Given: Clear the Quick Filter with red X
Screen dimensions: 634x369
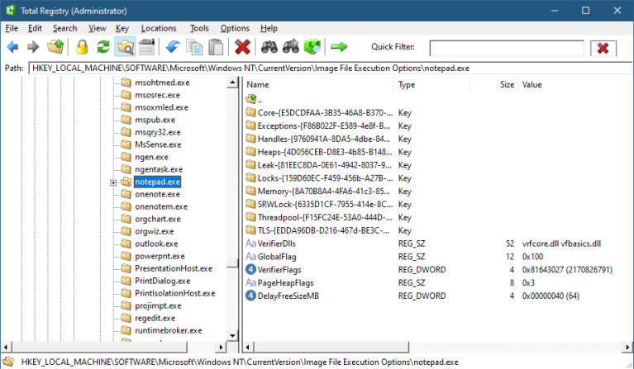Looking at the screenshot, I should pyautogui.click(x=603, y=49).
